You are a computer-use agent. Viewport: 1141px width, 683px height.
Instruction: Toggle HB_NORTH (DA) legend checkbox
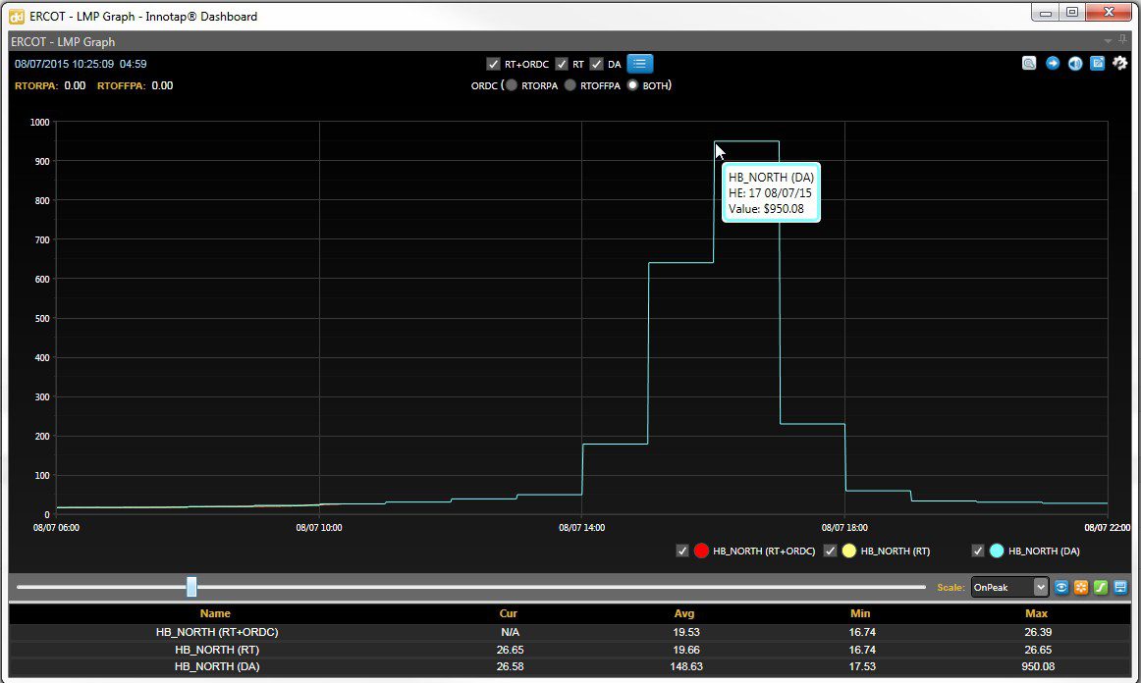click(977, 551)
